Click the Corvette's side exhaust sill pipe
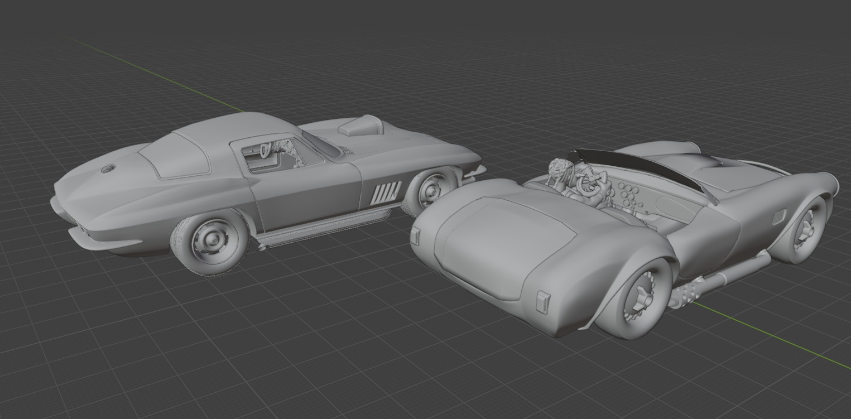Image resolution: width=851 pixels, height=419 pixels. click(x=324, y=226)
